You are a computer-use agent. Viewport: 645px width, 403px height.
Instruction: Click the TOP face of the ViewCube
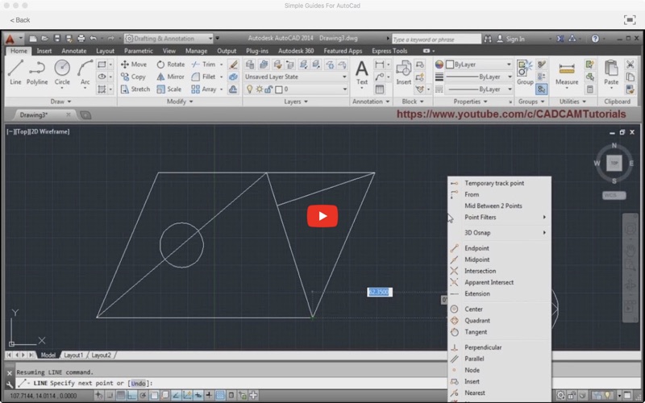pos(614,163)
